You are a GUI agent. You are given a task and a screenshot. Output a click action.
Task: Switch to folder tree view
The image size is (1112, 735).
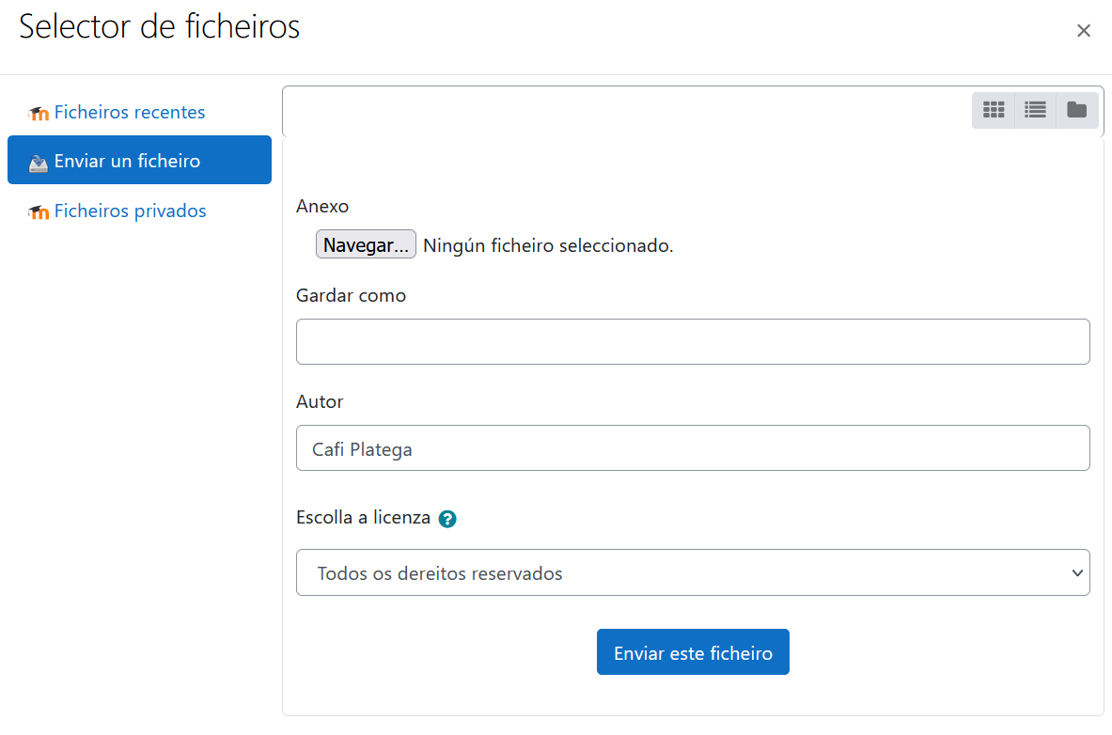click(1076, 110)
